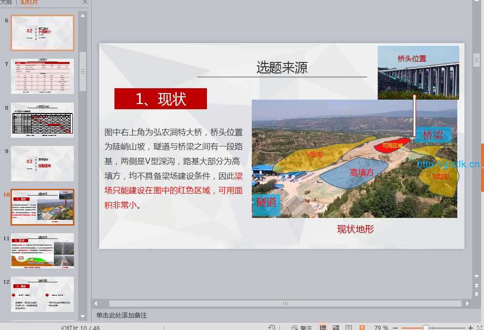Toggle the 备注 notes pane button

(301, 328)
